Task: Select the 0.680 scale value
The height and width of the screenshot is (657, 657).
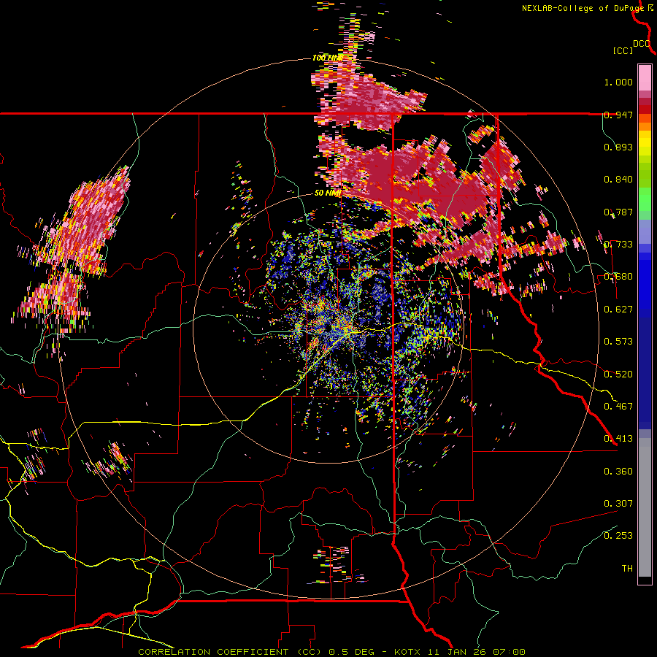Action: 618,277
